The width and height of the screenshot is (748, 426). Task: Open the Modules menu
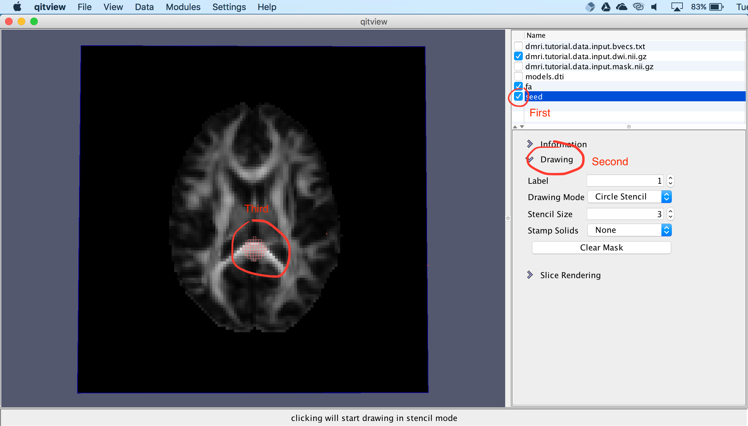[x=183, y=7]
